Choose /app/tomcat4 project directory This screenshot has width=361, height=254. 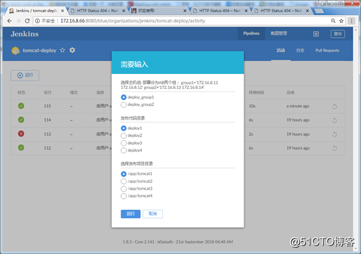pyautogui.click(x=124, y=196)
